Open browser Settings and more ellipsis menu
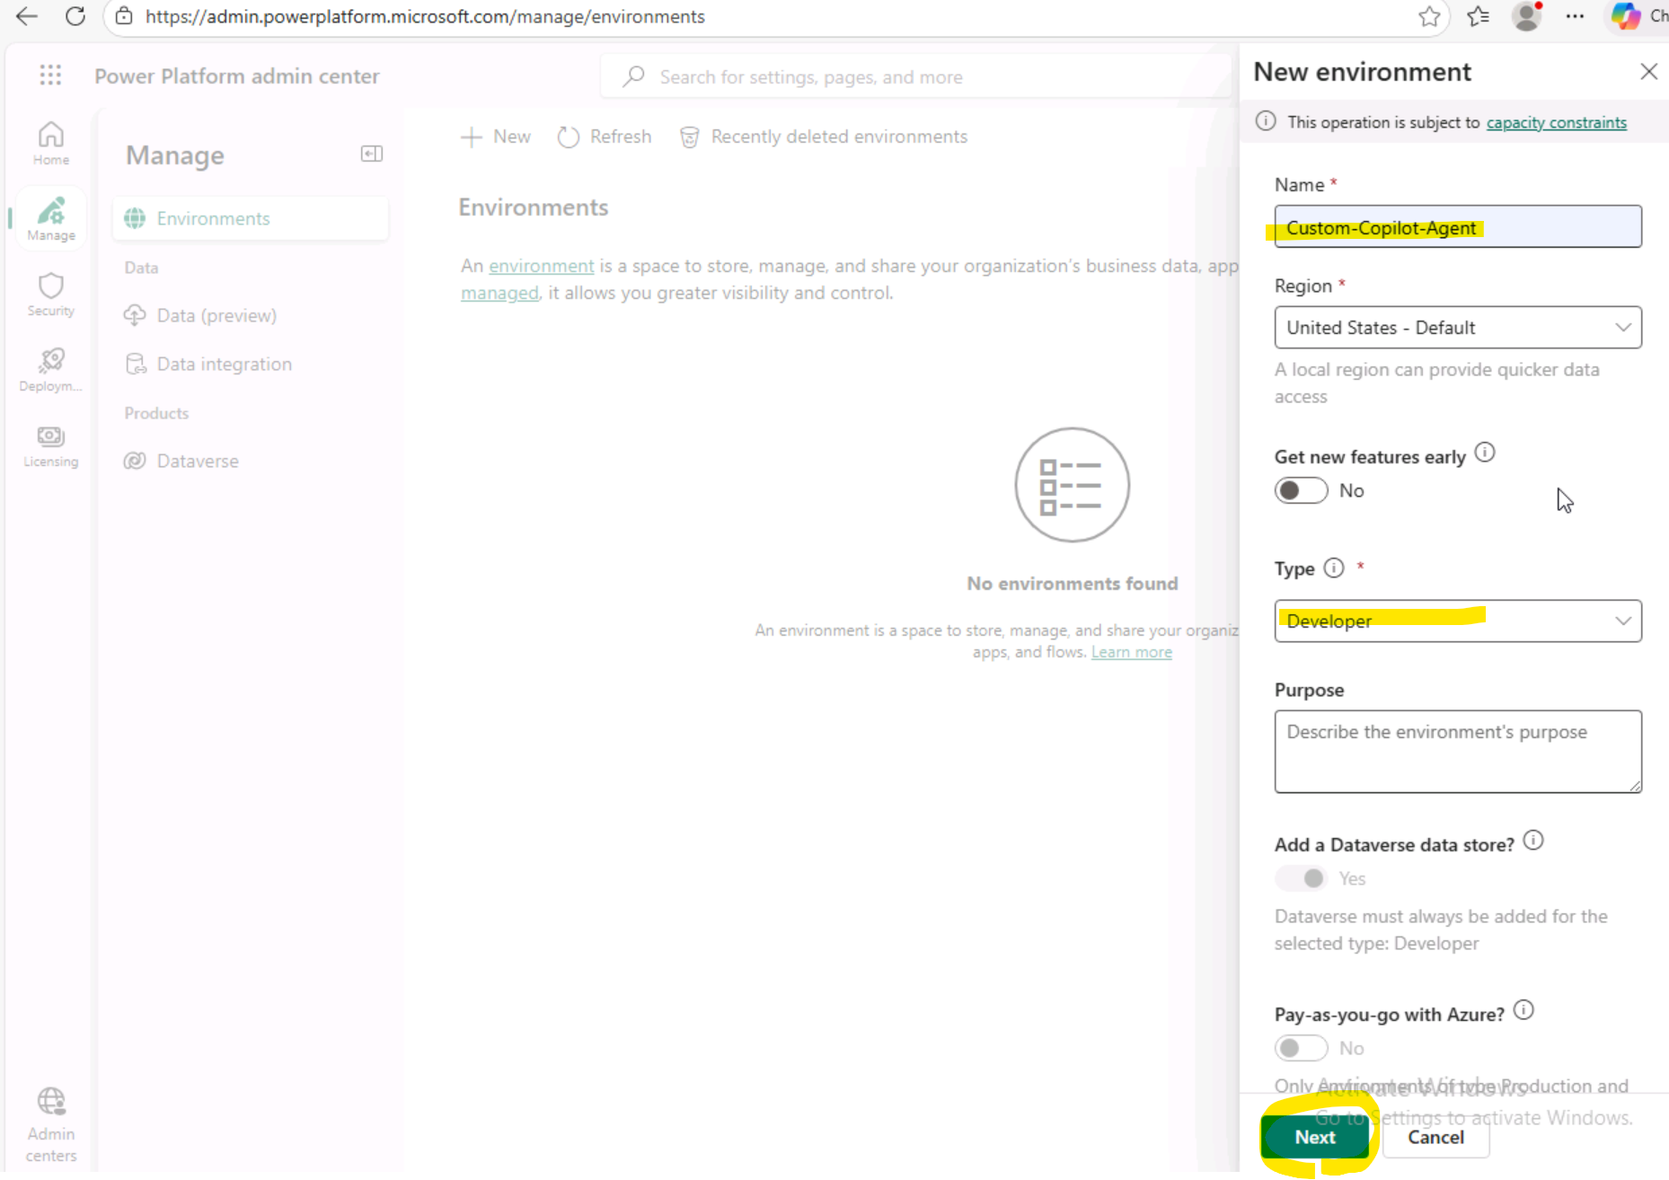 [1575, 16]
